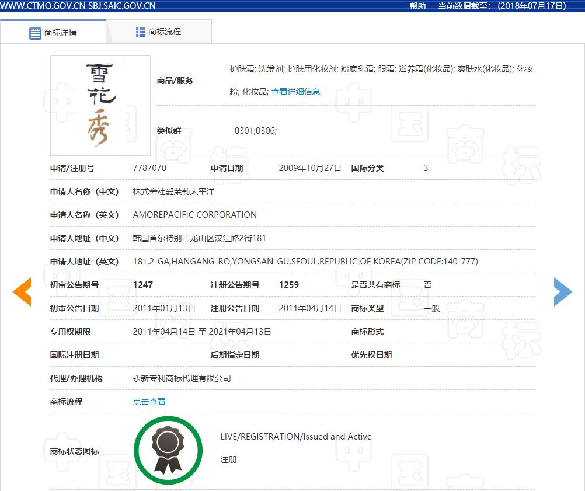The width and height of the screenshot is (585, 491).
Task: Click the 雪花秀 trademark image
Action: point(100,106)
